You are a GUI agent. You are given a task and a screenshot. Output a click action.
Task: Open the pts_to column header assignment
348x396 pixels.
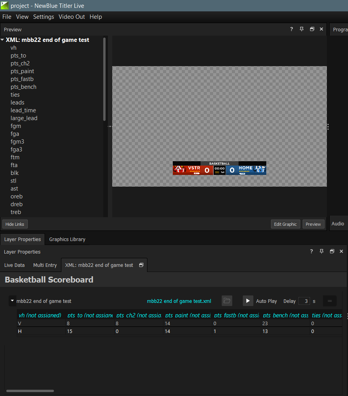[90, 315]
